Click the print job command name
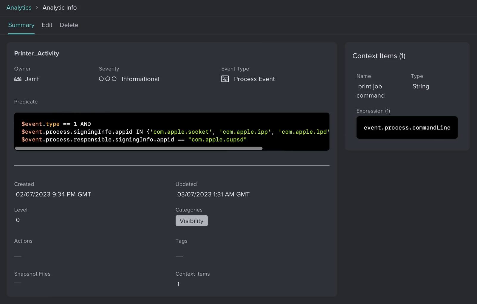The height and width of the screenshot is (304, 477). (371, 91)
